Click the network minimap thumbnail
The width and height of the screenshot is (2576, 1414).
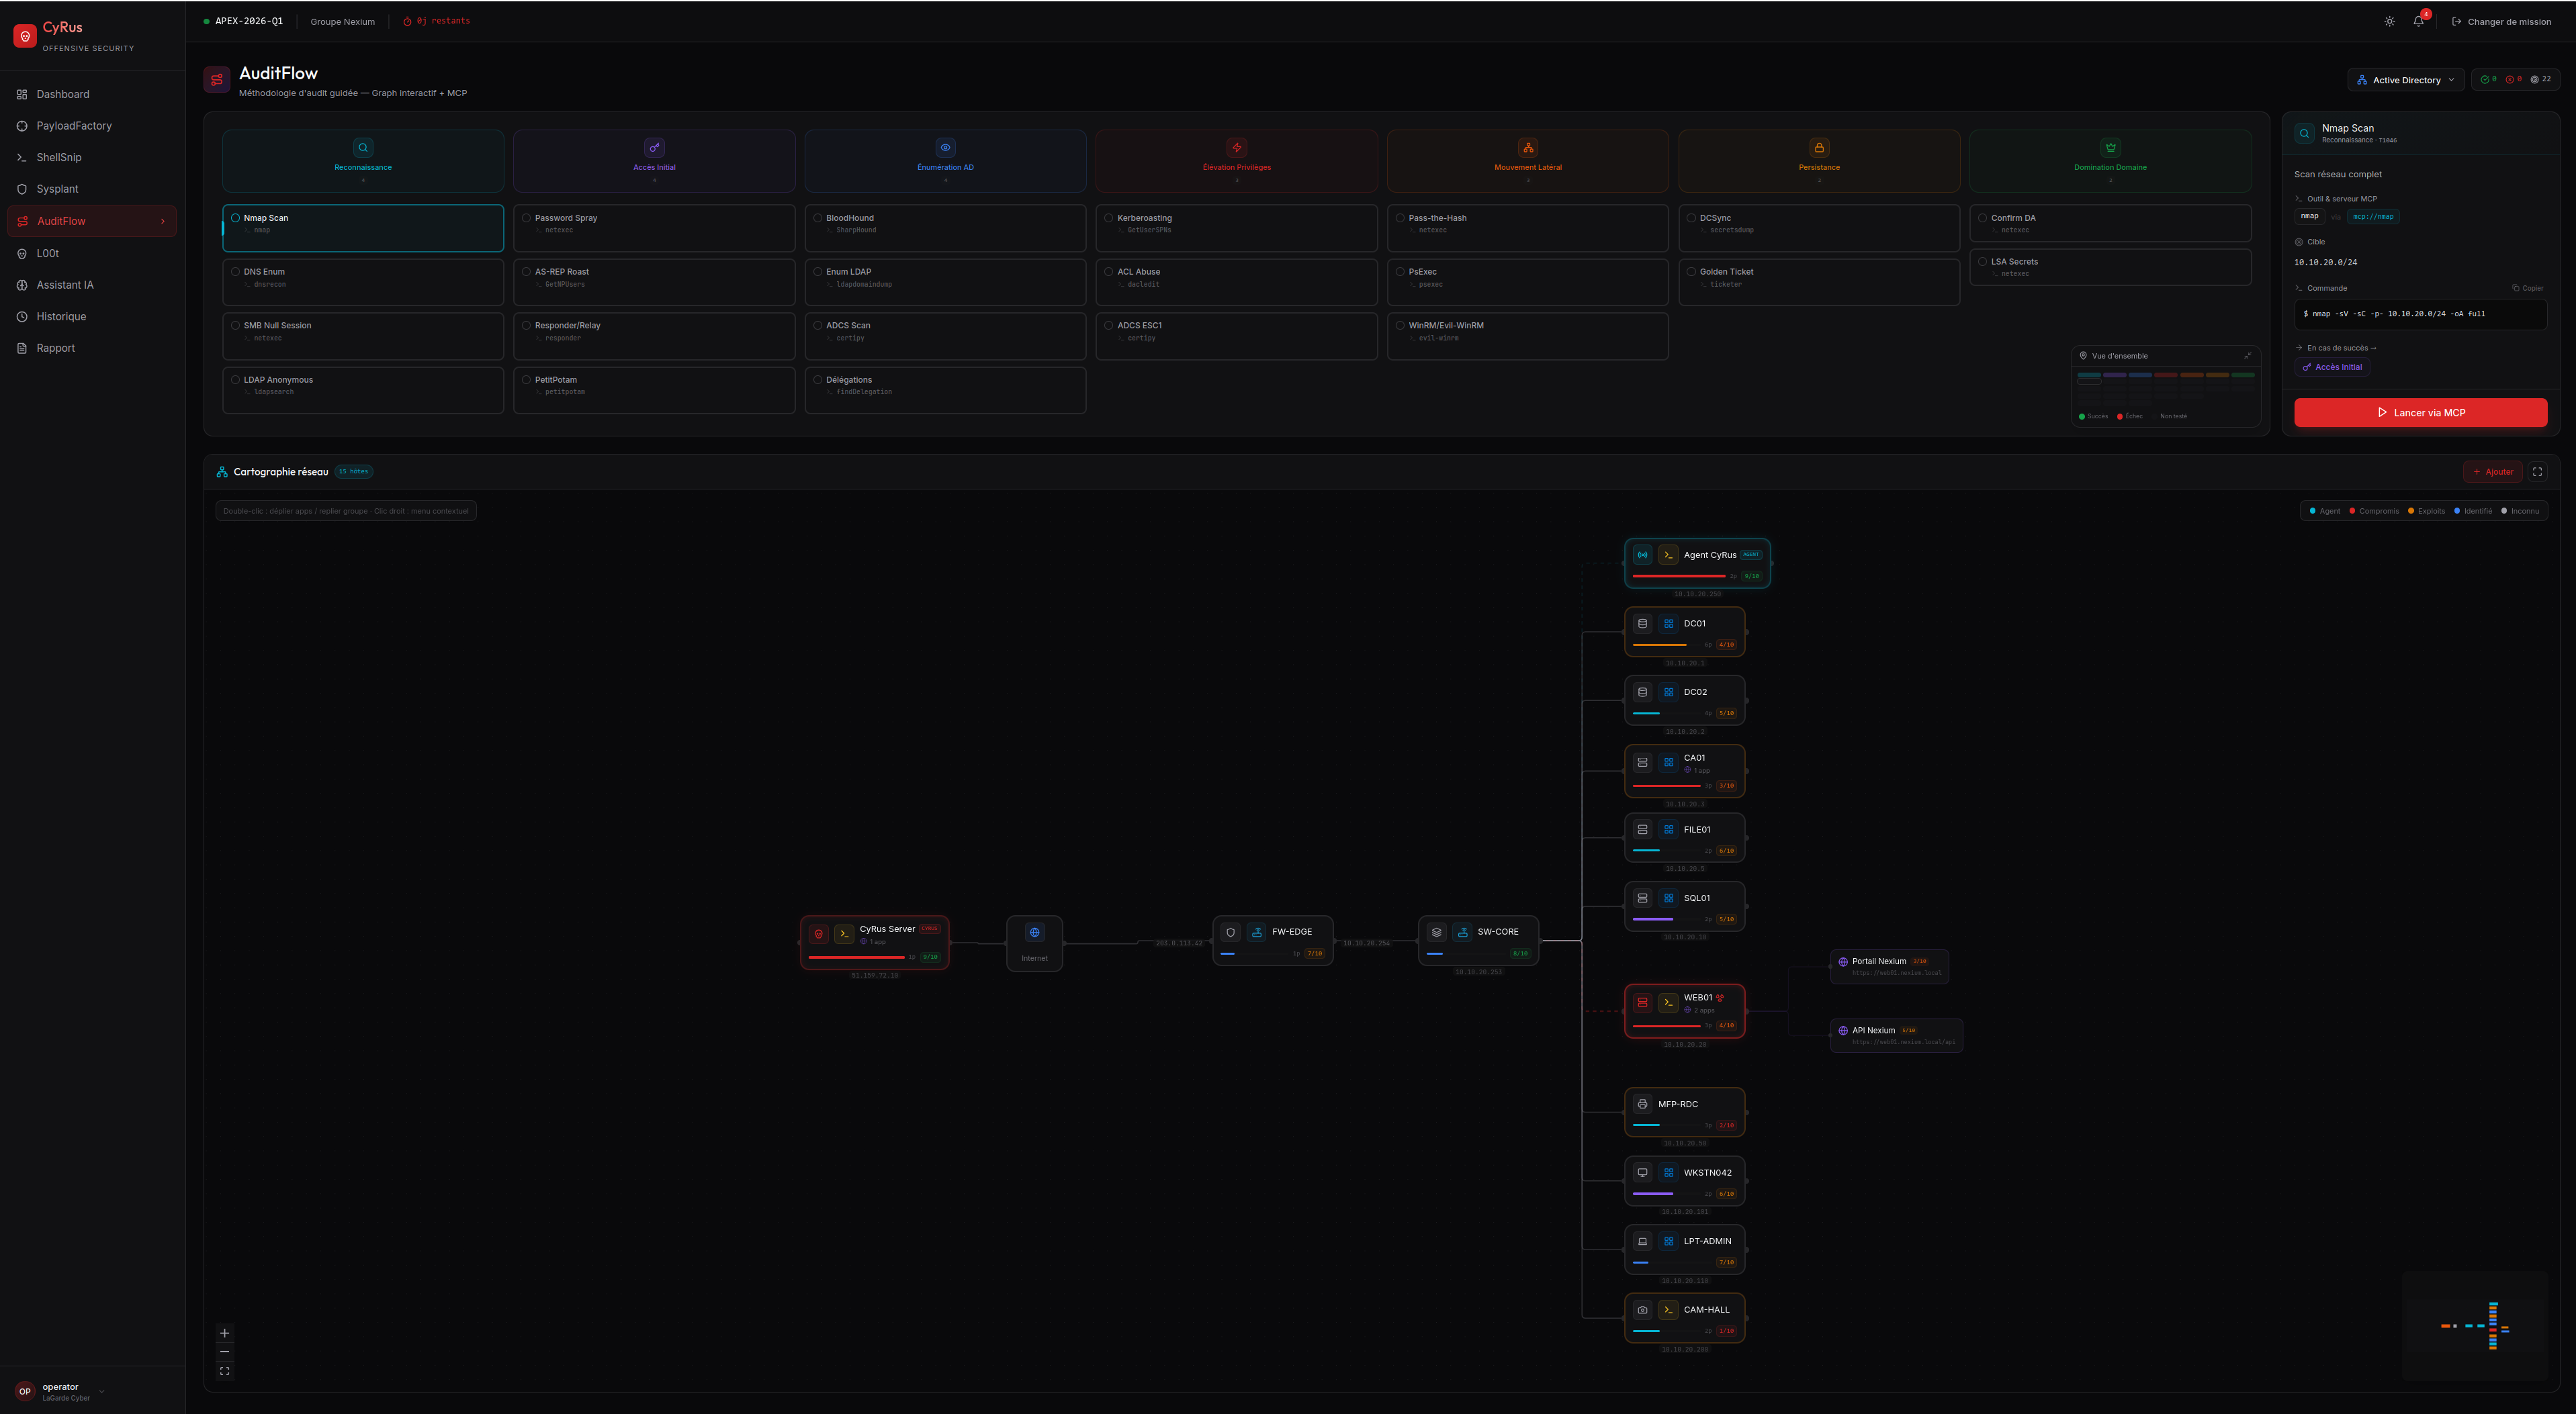2474,1326
